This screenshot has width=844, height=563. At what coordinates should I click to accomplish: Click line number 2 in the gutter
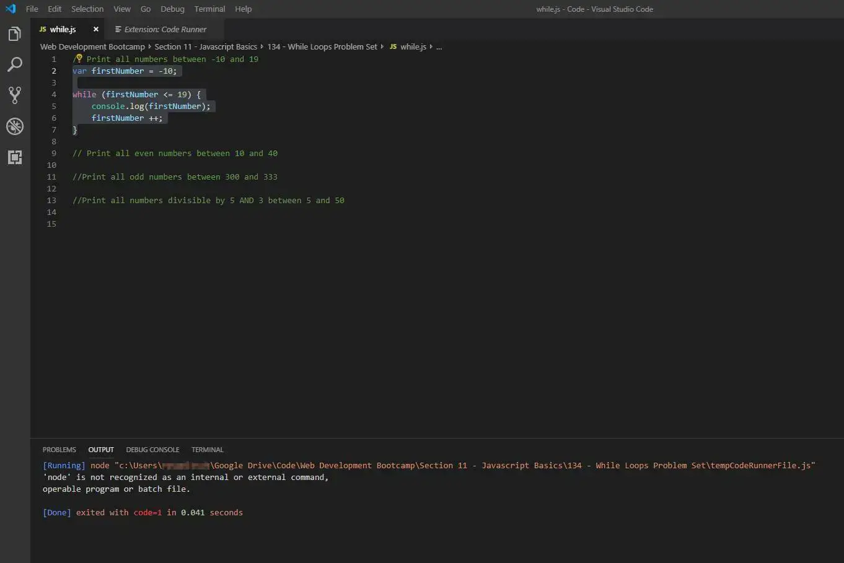54,71
